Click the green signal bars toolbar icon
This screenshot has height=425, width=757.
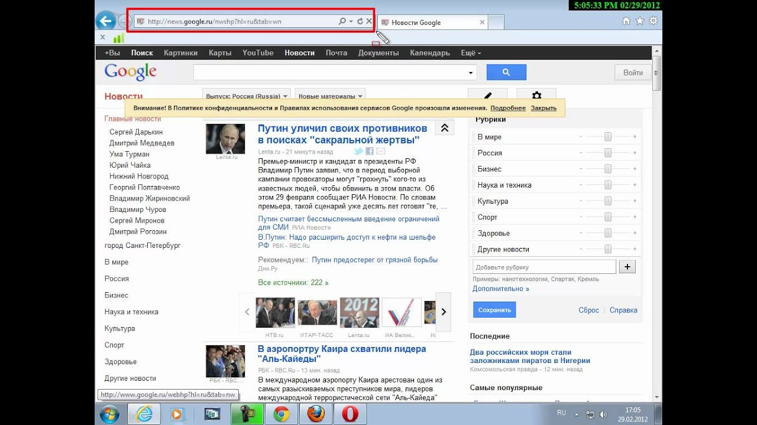point(119,38)
